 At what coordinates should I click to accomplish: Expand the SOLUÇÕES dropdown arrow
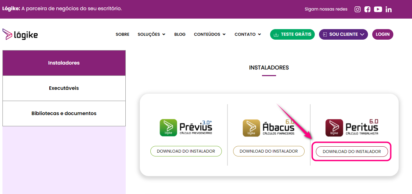[164, 35]
